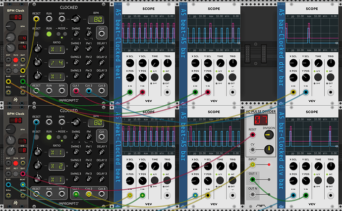Screen dimensions: 342x211
Task: Click blue RESET input jack on lower Clocked module
Action: coord(36,122)
